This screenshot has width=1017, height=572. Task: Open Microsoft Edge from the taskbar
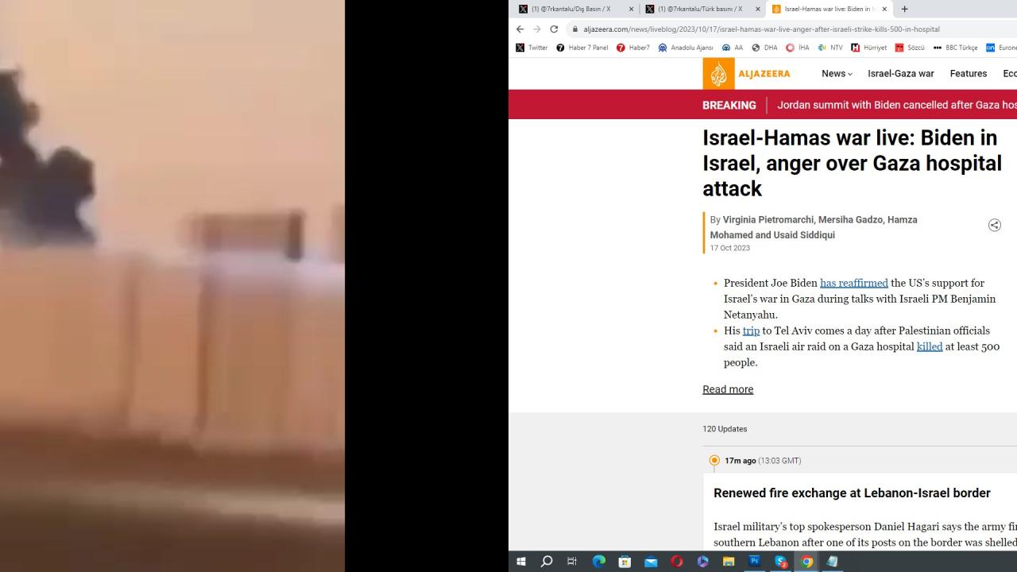coord(599,561)
